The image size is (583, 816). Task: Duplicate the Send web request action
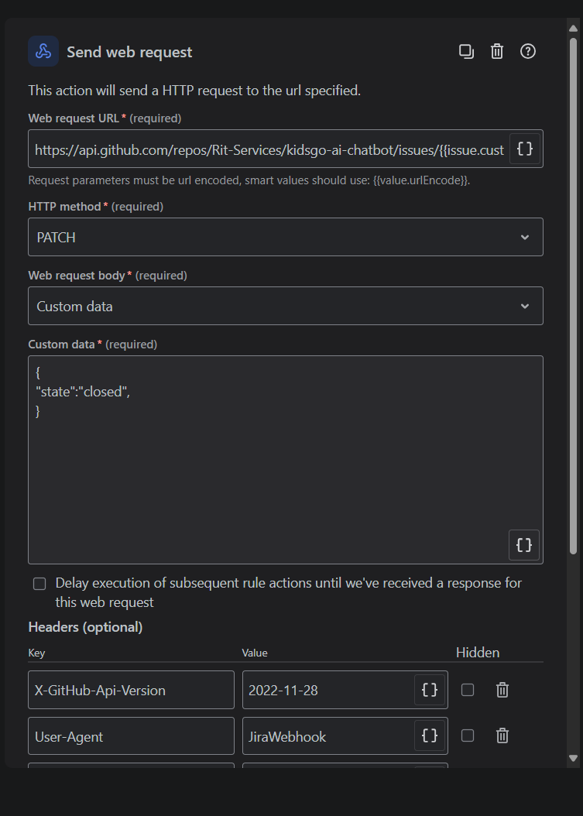(x=466, y=52)
